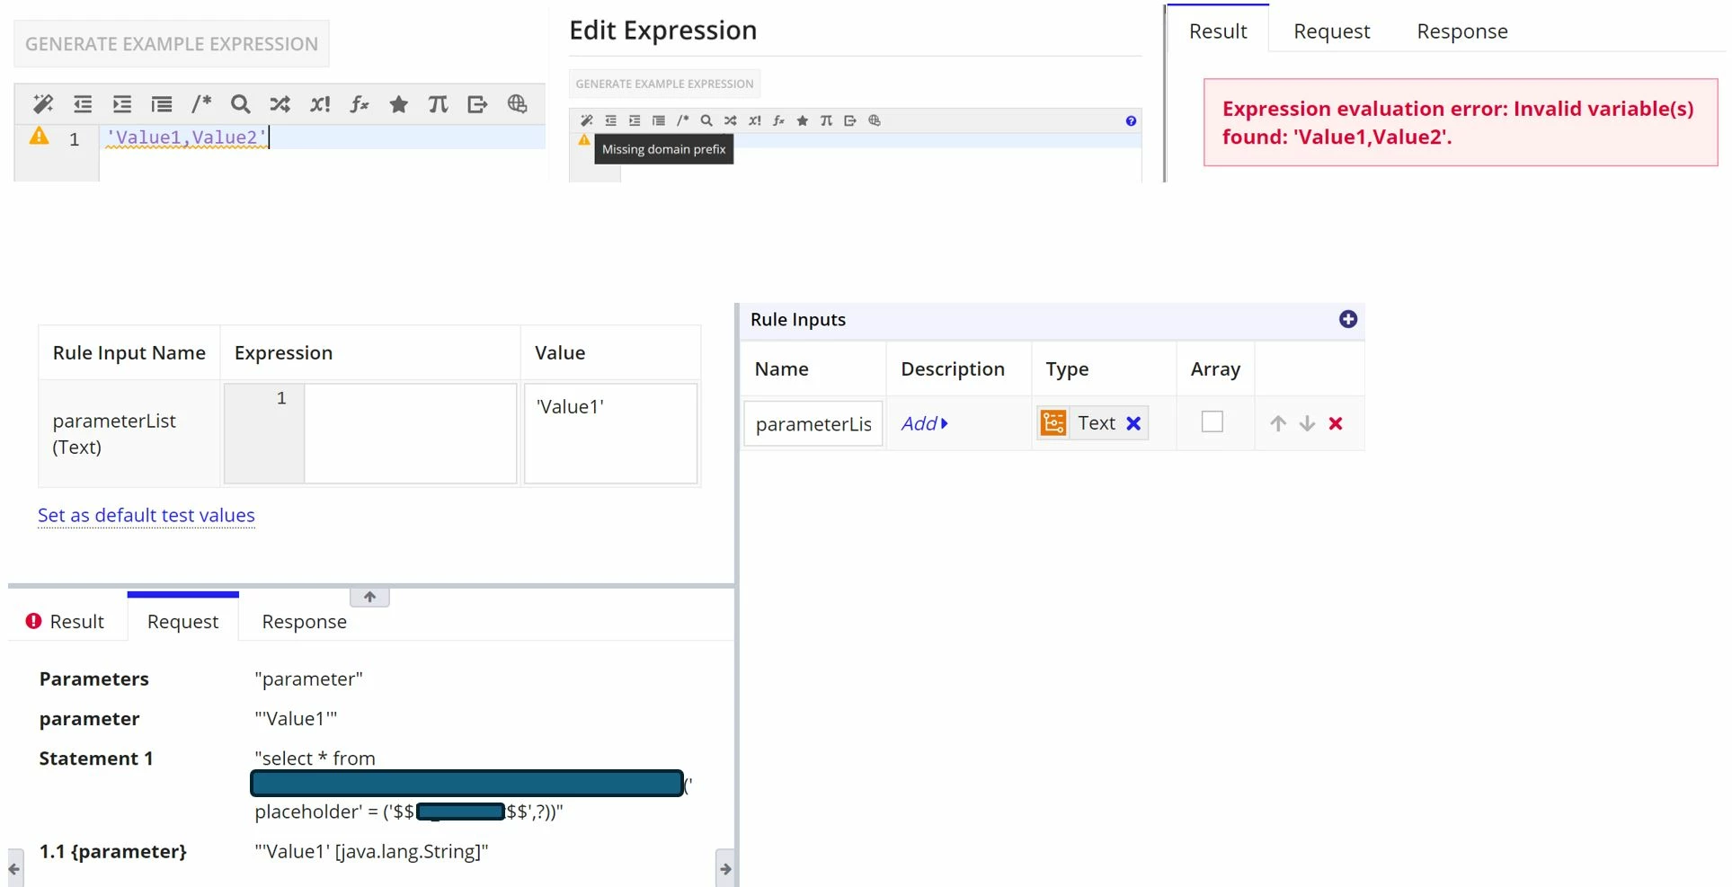Viewport: 1732px width, 887px height.
Task: Click the globe icon in Edit Expression toolbar
Action: (875, 120)
